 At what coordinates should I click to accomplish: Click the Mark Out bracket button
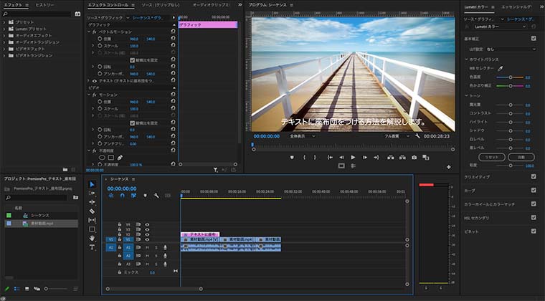[315, 157]
